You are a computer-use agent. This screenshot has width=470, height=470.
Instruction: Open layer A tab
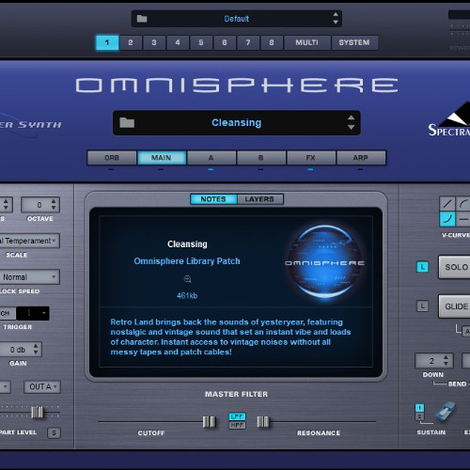[x=211, y=158]
